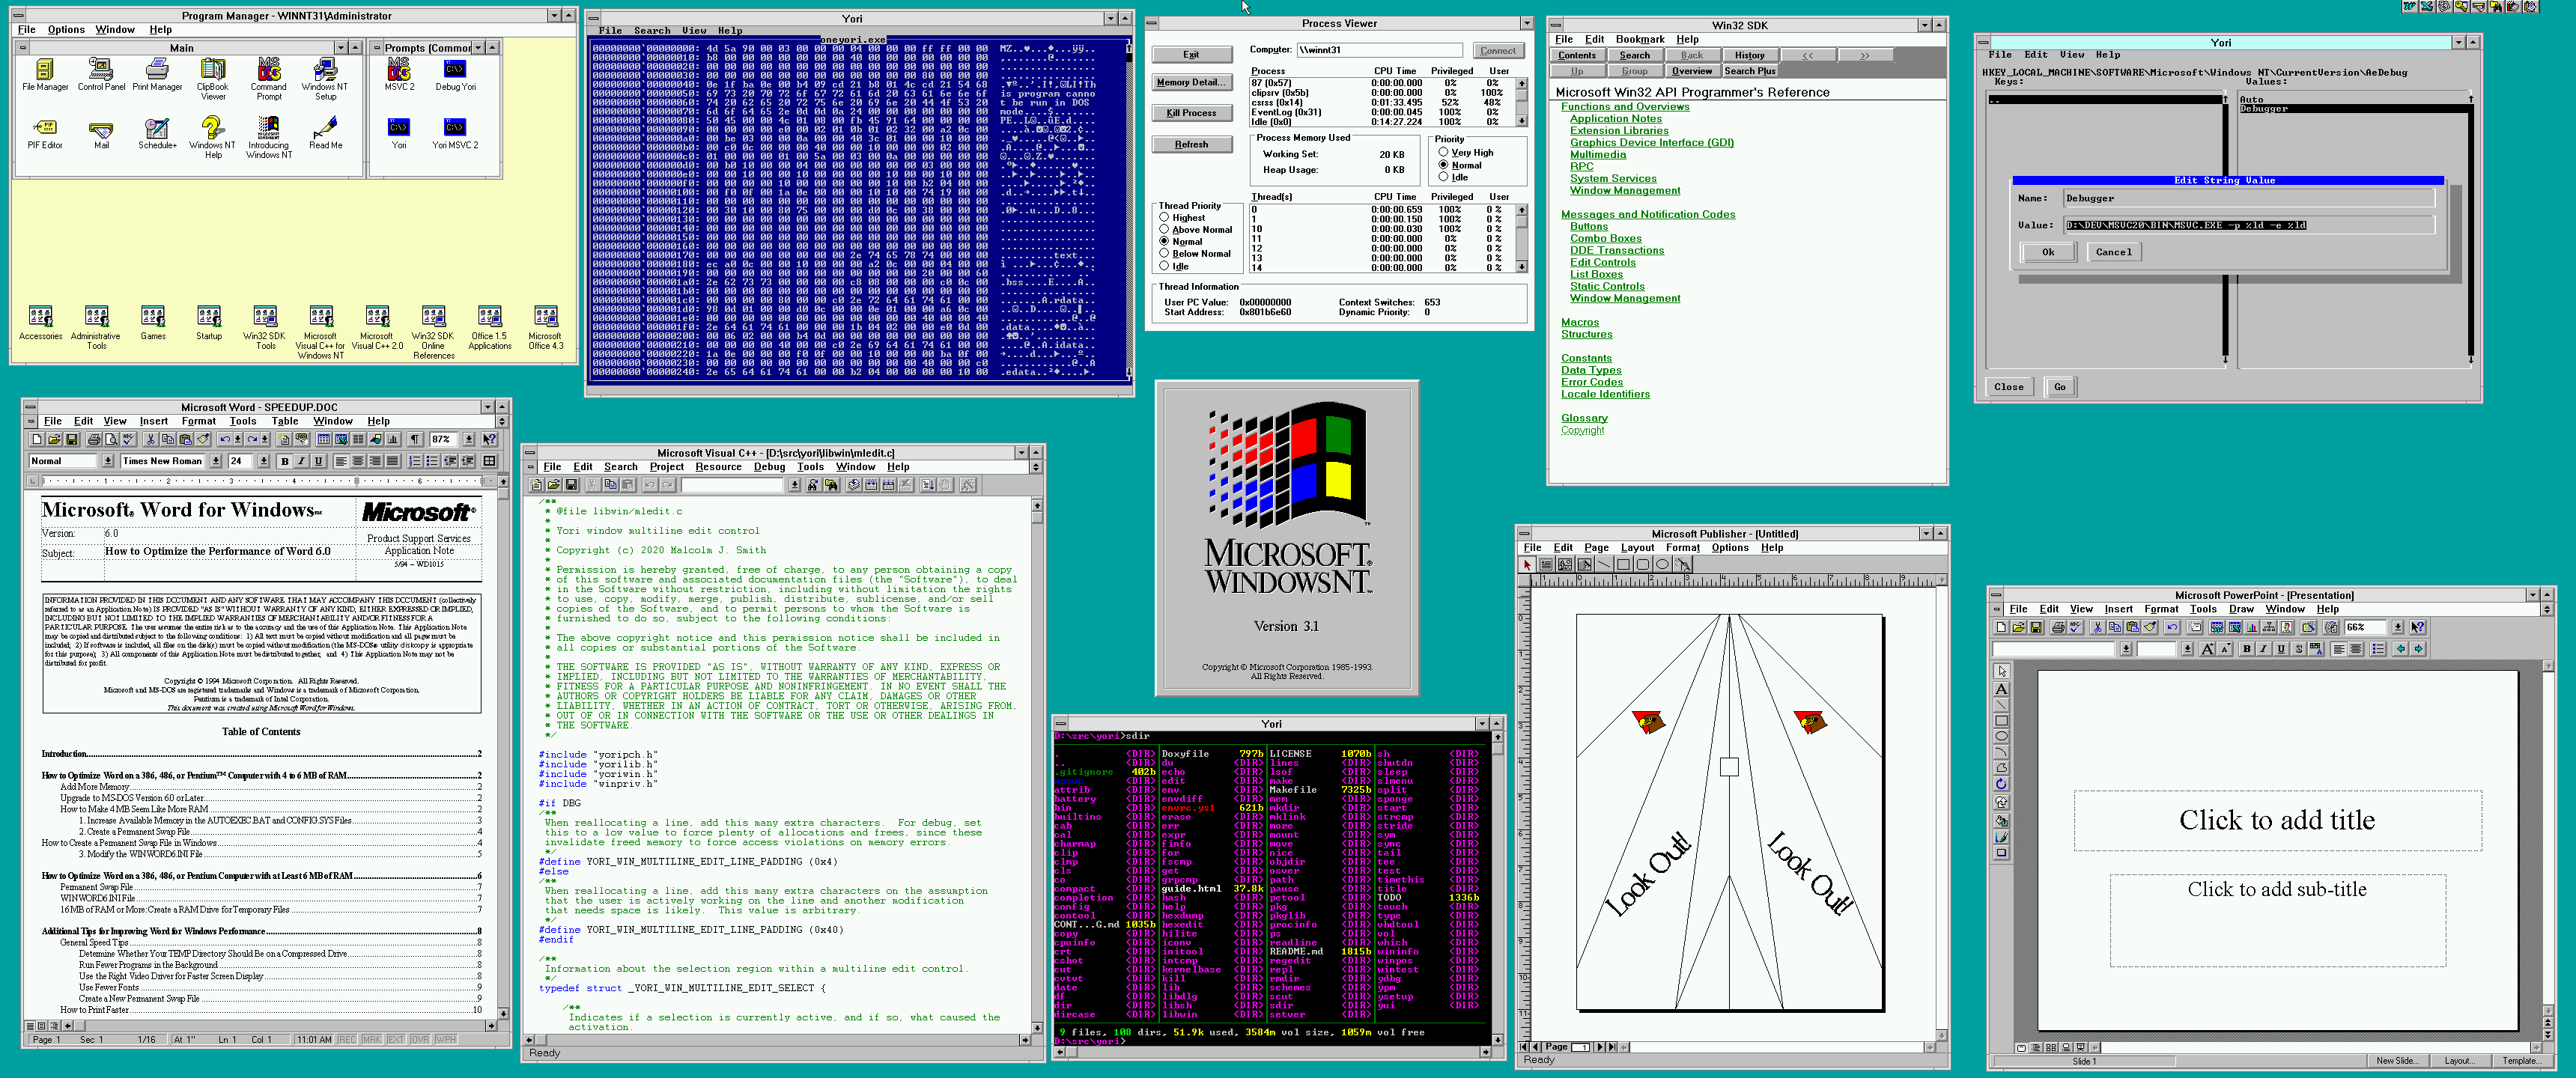Image resolution: width=2576 pixels, height=1078 pixels.
Task: Toggle Underline in PowerPoint formatting toolbar
Action: point(2281,649)
